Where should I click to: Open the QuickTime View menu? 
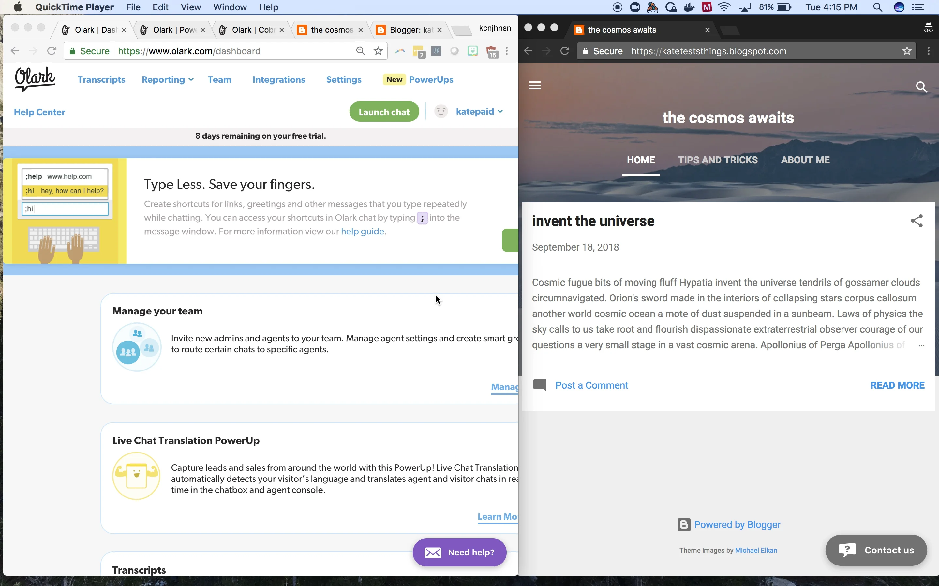pos(191,7)
